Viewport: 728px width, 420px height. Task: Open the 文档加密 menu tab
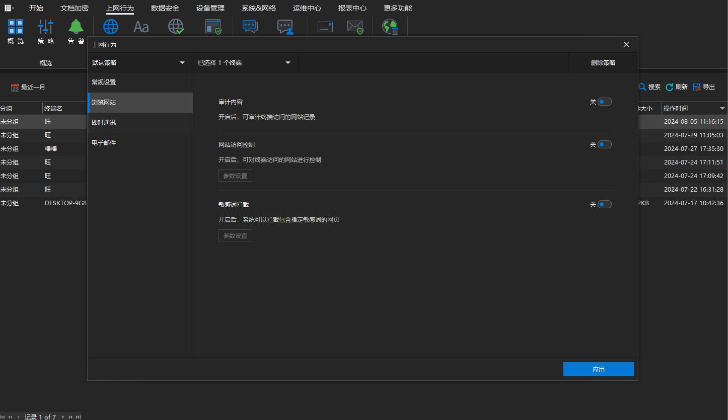pos(75,8)
